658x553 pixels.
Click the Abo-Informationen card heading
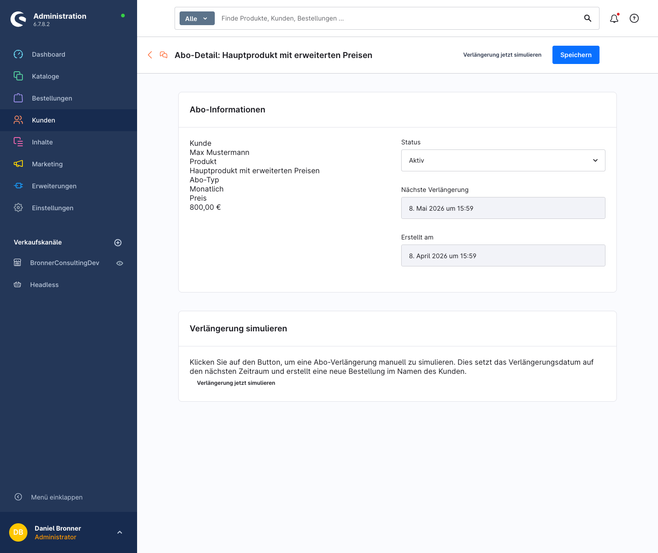point(228,110)
